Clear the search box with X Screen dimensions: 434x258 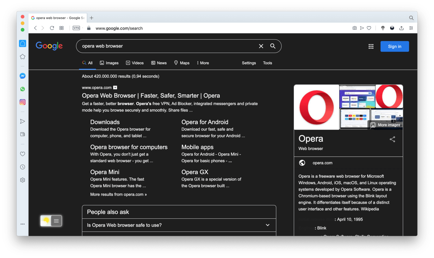pos(261,46)
